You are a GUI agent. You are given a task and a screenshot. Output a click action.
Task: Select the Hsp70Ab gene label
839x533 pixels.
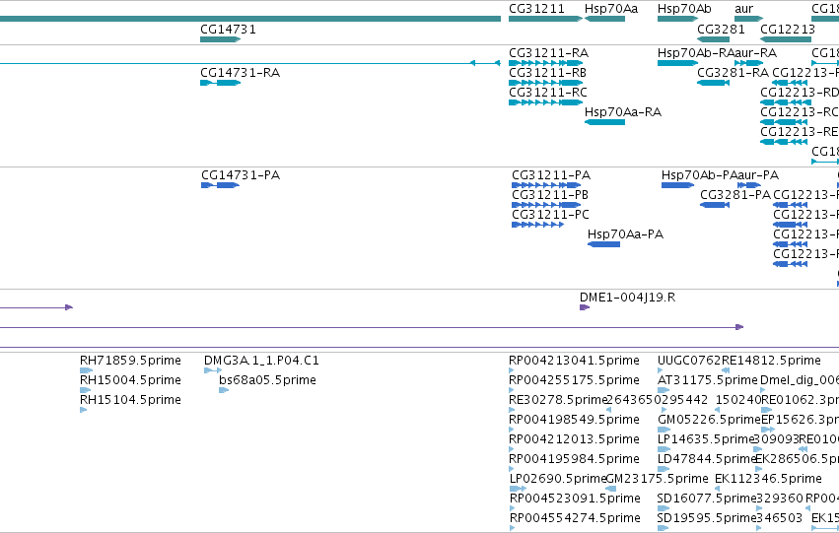tap(684, 9)
